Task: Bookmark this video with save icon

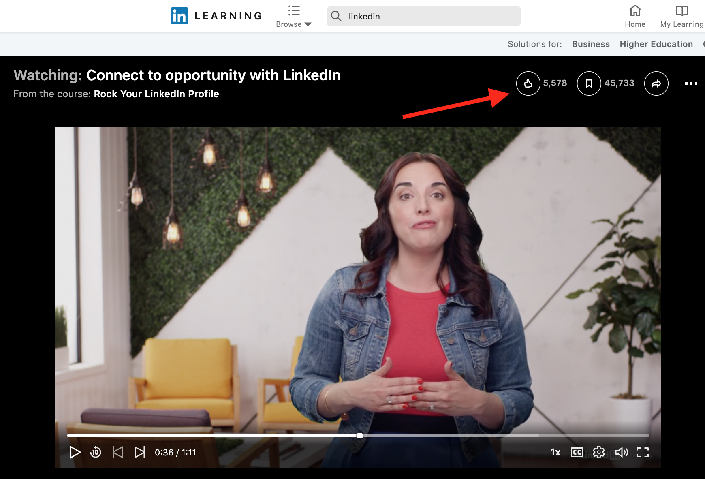Action: coord(589,83)
